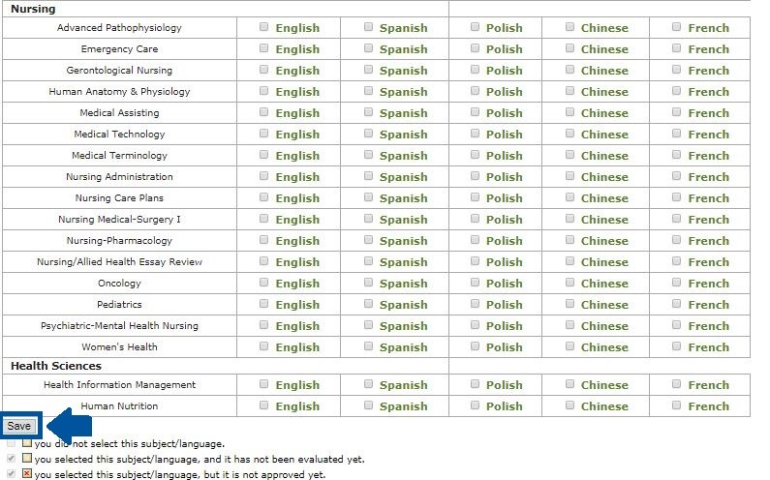Click the red X not-approved legend icon

[x=27, y=474]
